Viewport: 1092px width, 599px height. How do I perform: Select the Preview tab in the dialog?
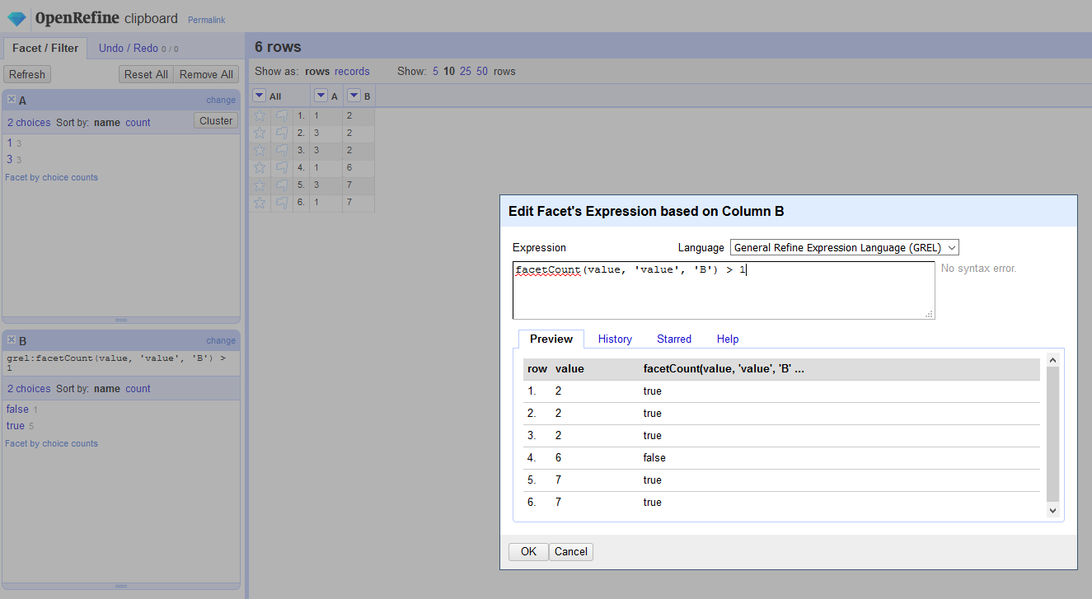tap(551, 339)
